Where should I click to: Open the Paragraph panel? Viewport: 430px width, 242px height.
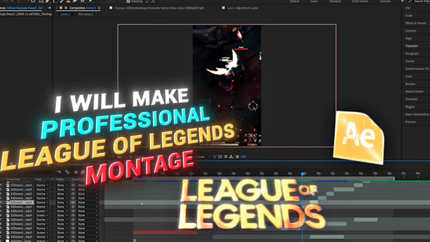click(412, 54)
